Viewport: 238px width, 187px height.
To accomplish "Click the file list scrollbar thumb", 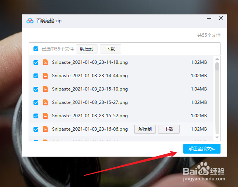I will 217,66.
